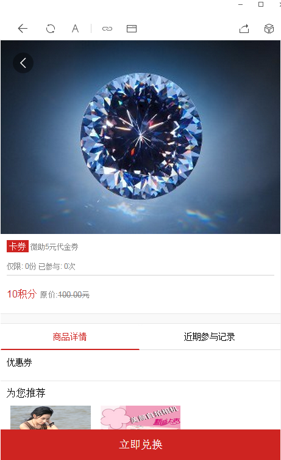The width and height of the screenshot is (281, 460).
Task: Maximize the window
Action: (261, 4)
